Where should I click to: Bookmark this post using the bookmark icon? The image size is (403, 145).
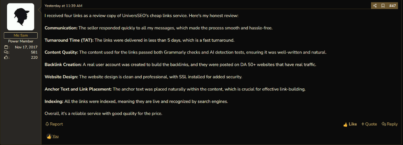point(383,6)
